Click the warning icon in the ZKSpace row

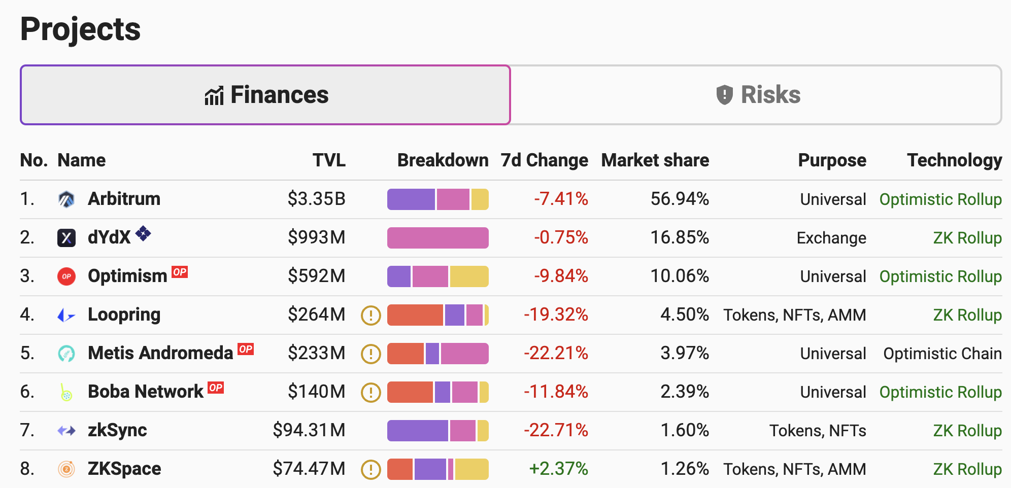[371, 470]
